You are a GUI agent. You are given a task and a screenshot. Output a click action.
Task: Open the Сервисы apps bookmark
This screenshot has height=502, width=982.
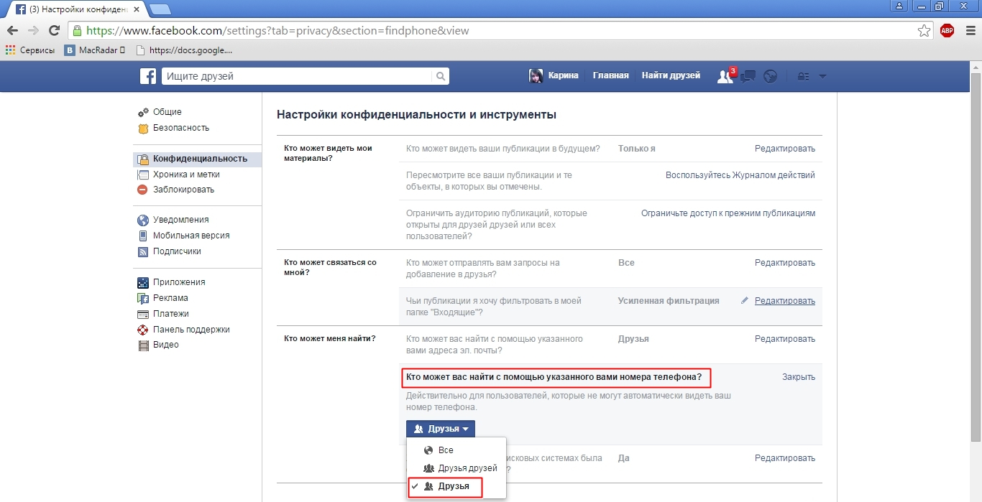coord(30,50)
